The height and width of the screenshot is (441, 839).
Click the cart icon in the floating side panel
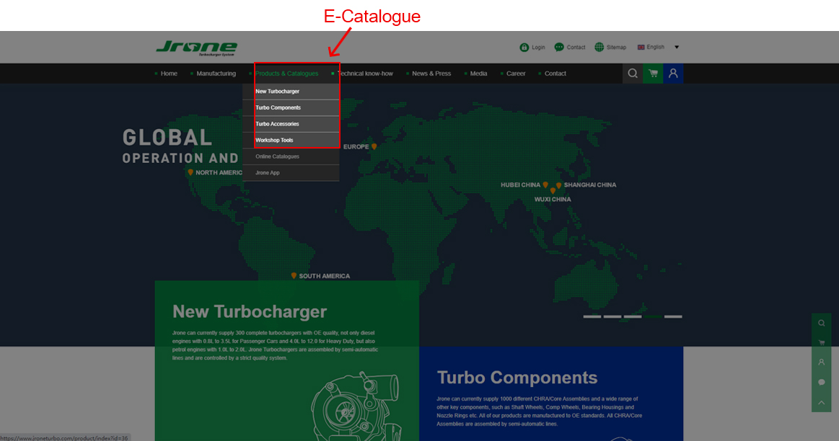[x=822, y=343]
